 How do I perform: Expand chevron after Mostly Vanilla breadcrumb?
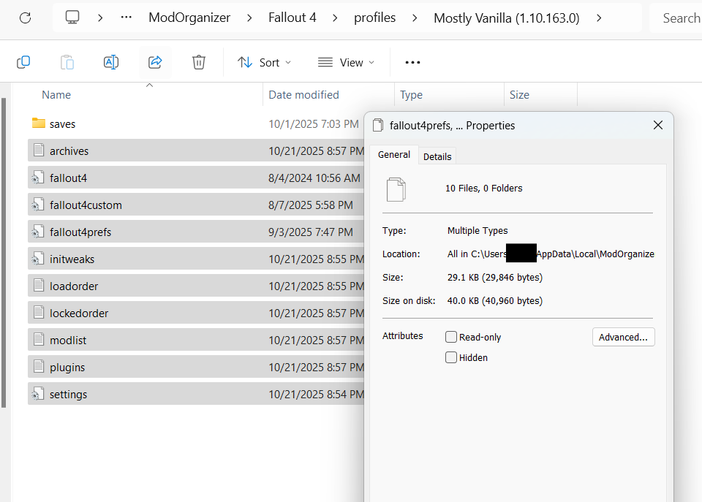pyautogui.click(x=599, y=18)
